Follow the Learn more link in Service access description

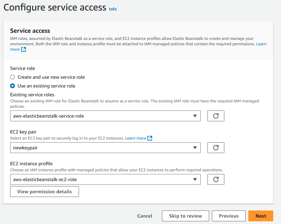[261, 44]
